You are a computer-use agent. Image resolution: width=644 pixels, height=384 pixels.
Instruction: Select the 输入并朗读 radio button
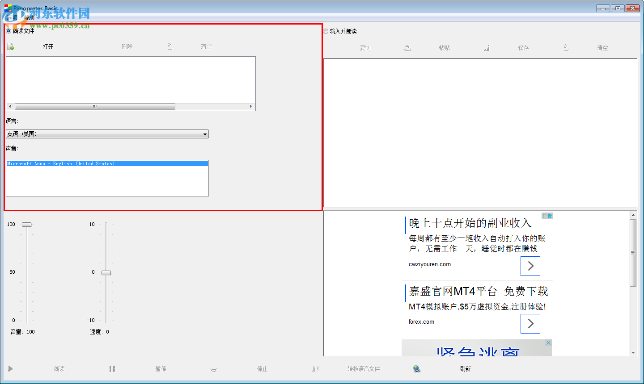326,31
